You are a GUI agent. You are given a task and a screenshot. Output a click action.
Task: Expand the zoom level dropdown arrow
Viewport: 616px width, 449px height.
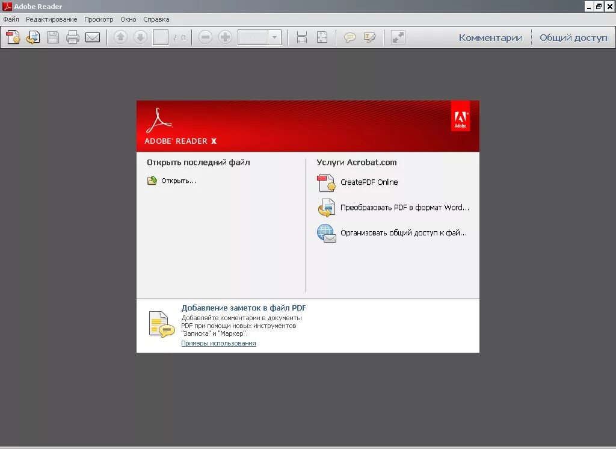[274, 37]
